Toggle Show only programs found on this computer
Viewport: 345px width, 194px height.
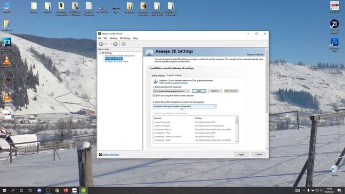[x=154, y=96]
